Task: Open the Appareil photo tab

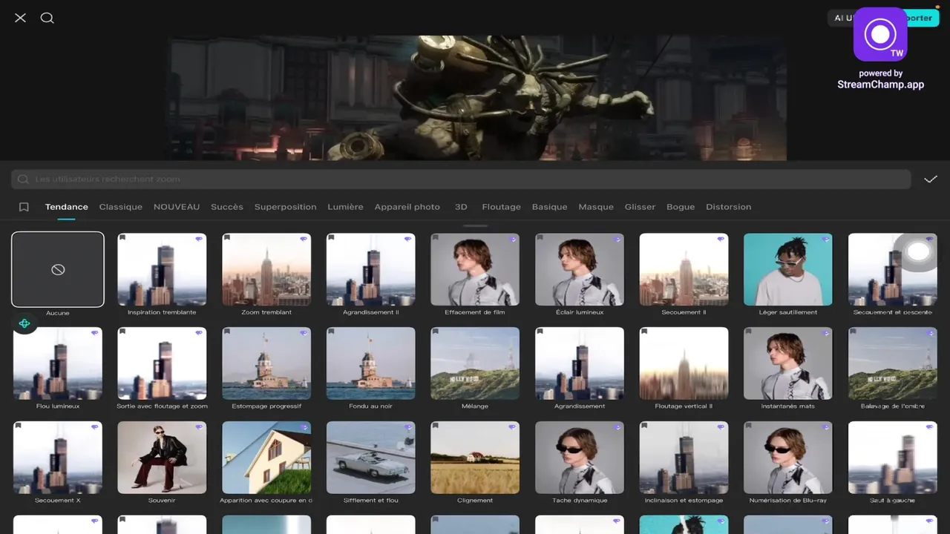Action: pyautogui.click(x=407, y=207)
